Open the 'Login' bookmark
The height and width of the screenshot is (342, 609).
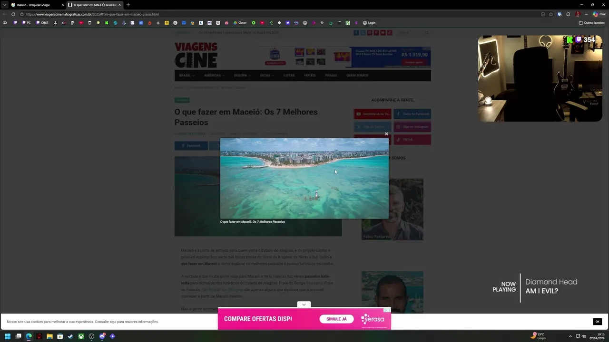click(x=369, y=23)
